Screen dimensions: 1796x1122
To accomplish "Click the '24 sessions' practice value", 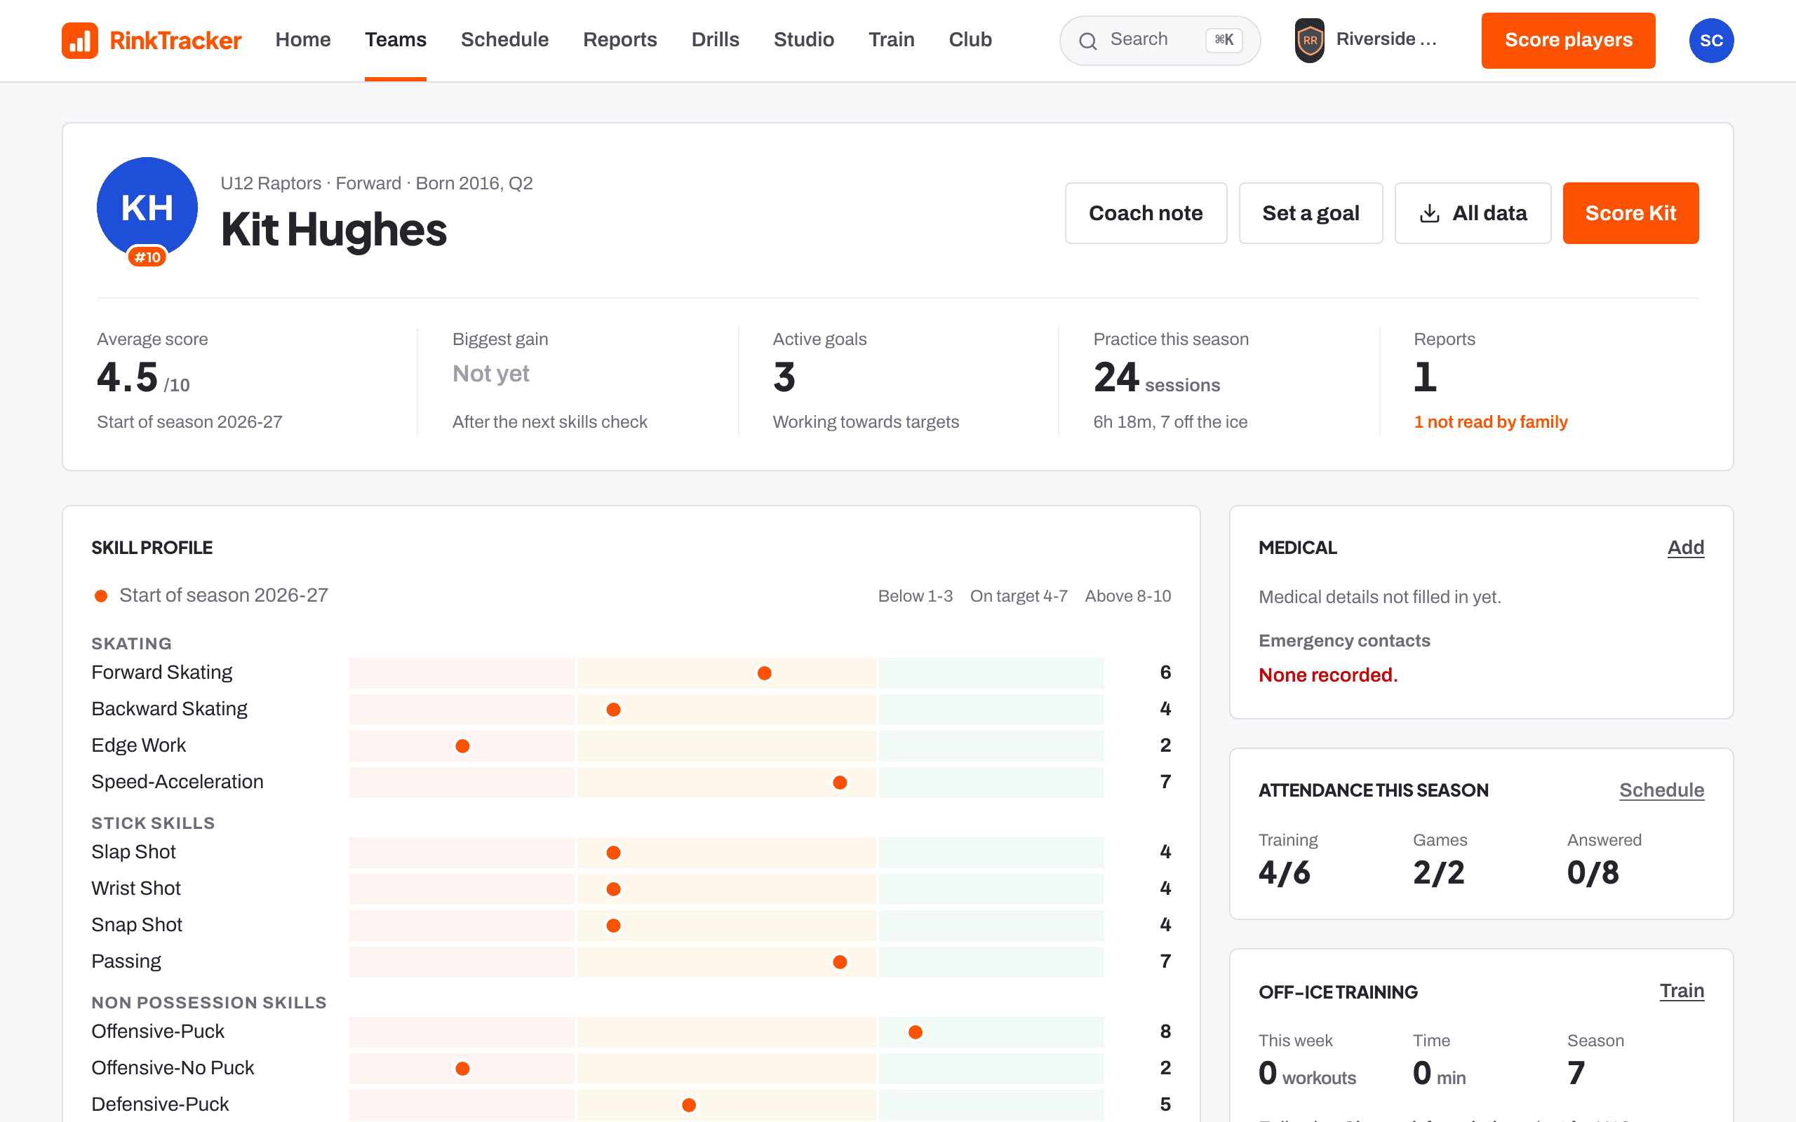I will [x=1156, y=378].
